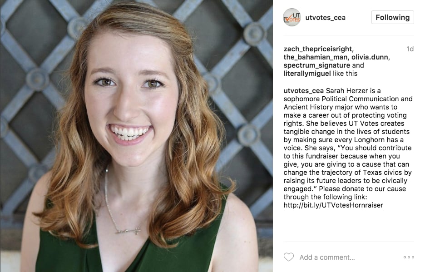Open literallymiguel profile
Image resolution: width=425 pixels, height=272 pixels.
coord(307,74)
